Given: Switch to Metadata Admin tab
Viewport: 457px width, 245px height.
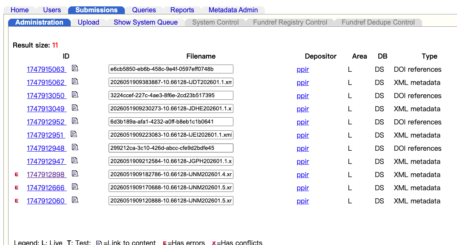Looking at the screenshot, I should coord(233,10).
